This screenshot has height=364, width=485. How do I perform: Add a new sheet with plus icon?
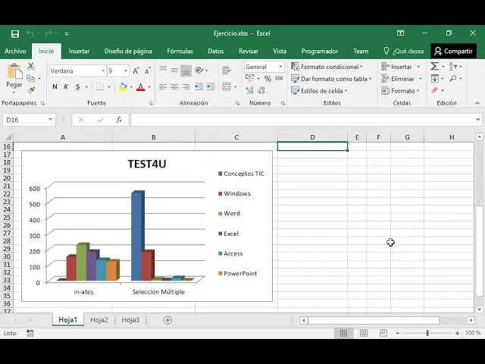coord(168,320)
